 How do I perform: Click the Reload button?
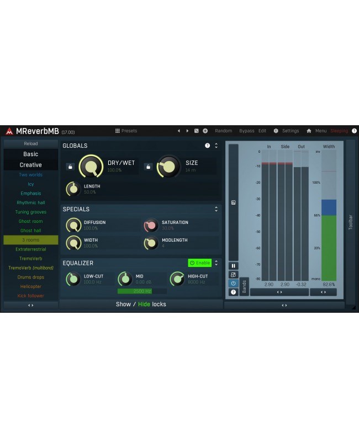[x=31, y=143]
